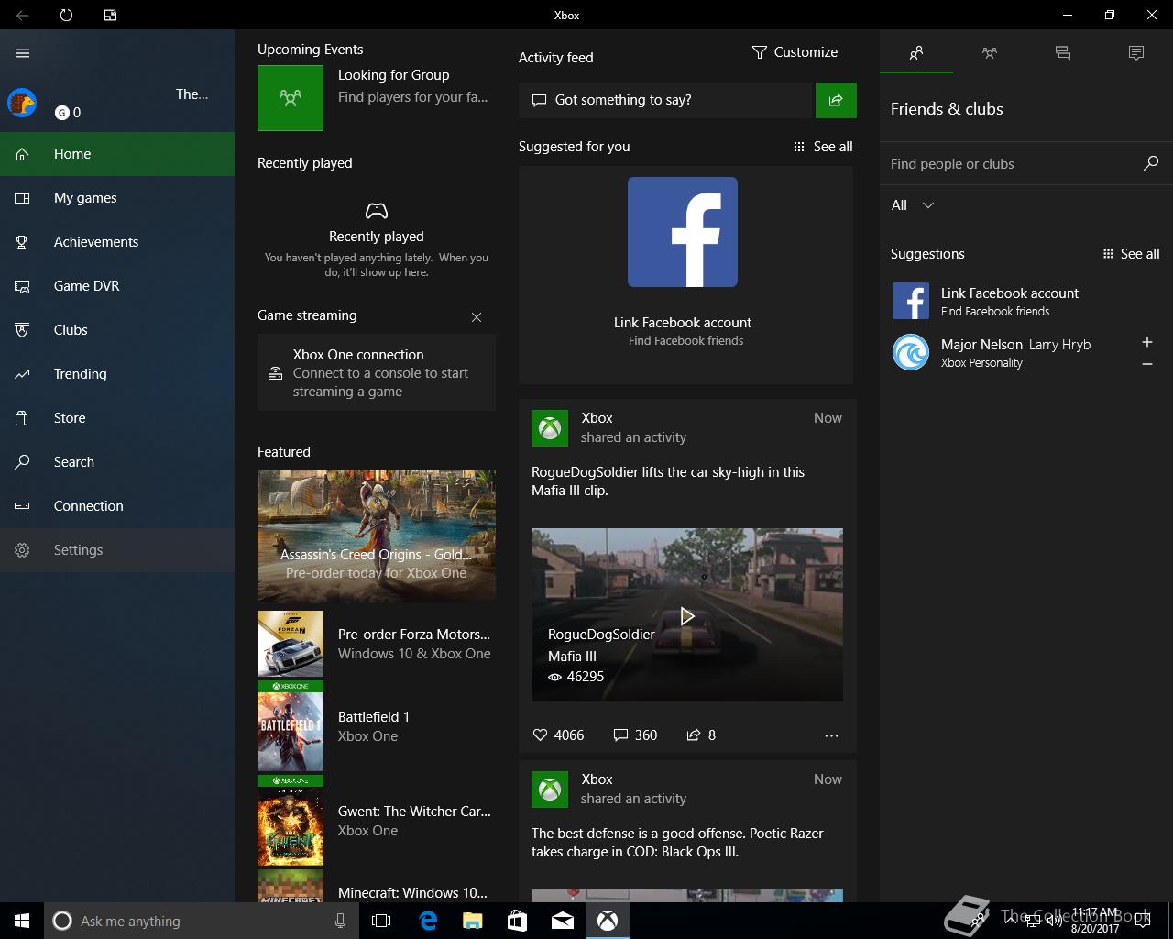This screenshot has width=1173, height=939.
Task: Open File Explorer on taskbar
Action: click(472, 921)
